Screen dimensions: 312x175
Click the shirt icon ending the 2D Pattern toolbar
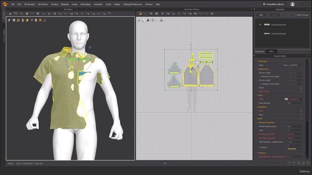pyautogui.click(x=212, y=14)
